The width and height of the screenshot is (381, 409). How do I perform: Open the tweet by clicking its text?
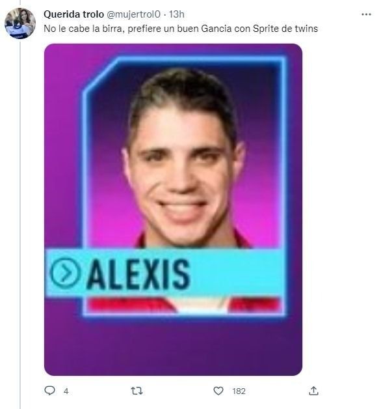pyautogui.click(x=181, y=29)
